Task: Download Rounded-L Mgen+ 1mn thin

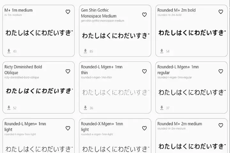Action: (85, 108)
